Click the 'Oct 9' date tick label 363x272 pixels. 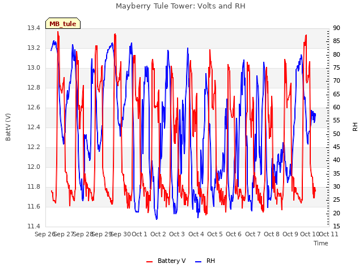pos(290,235)
